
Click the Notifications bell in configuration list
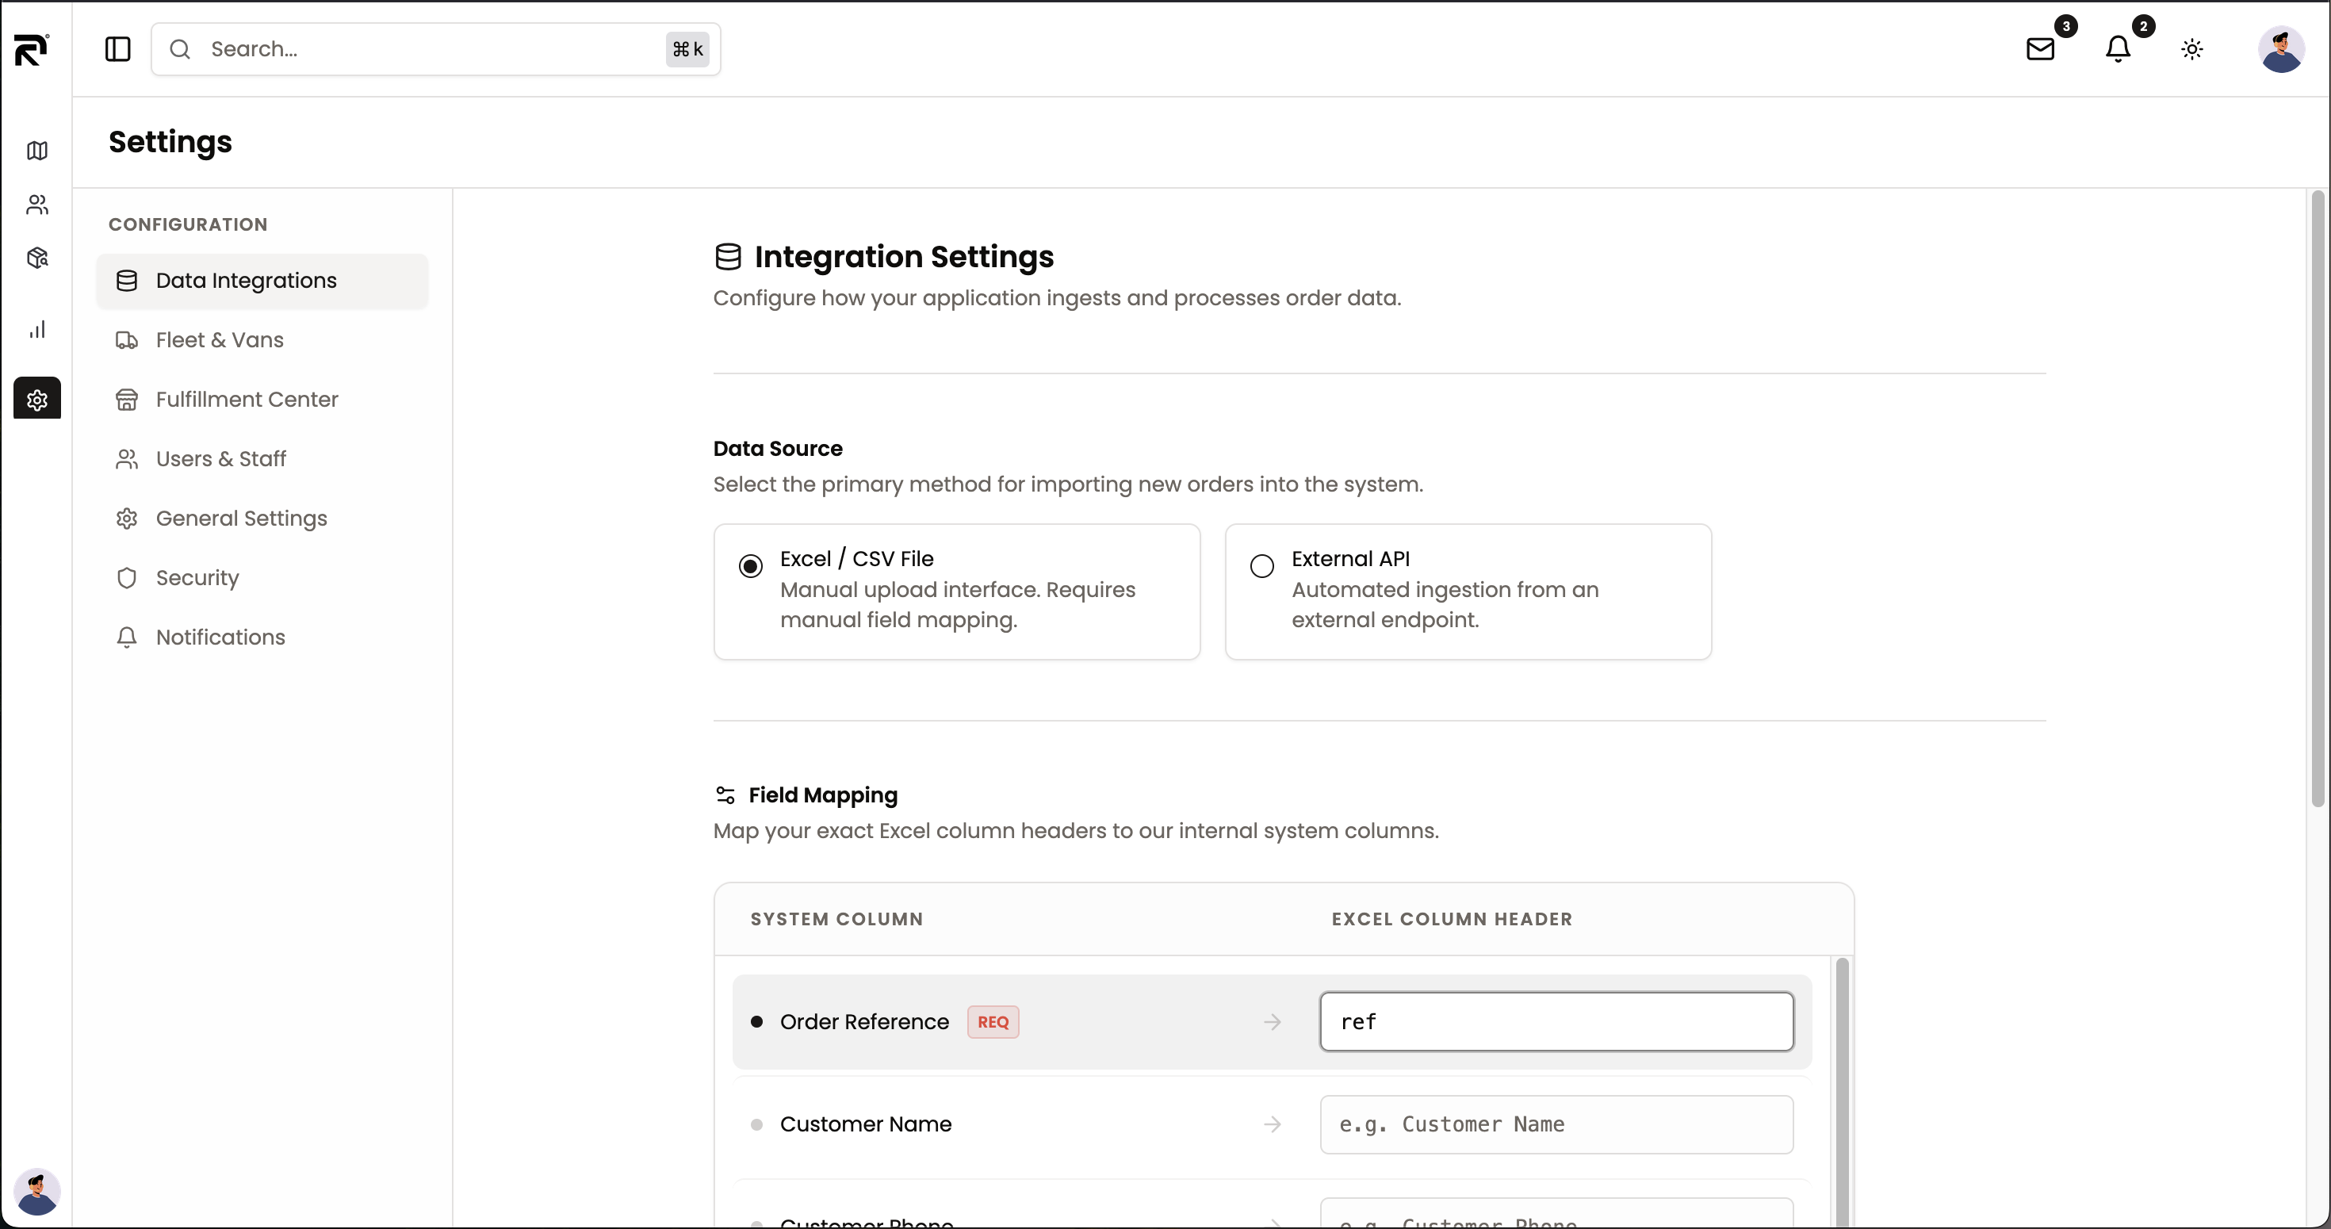point(127,637)
